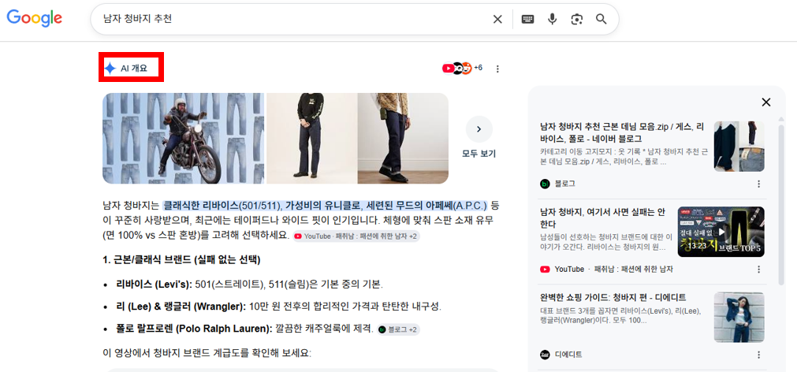The height and width of the screenshot is (372, 797).
Task: Click text 이 영상에서 청바지 브랜드 계급도를 확인해 보세요
Action: click(x=207, y=352)
